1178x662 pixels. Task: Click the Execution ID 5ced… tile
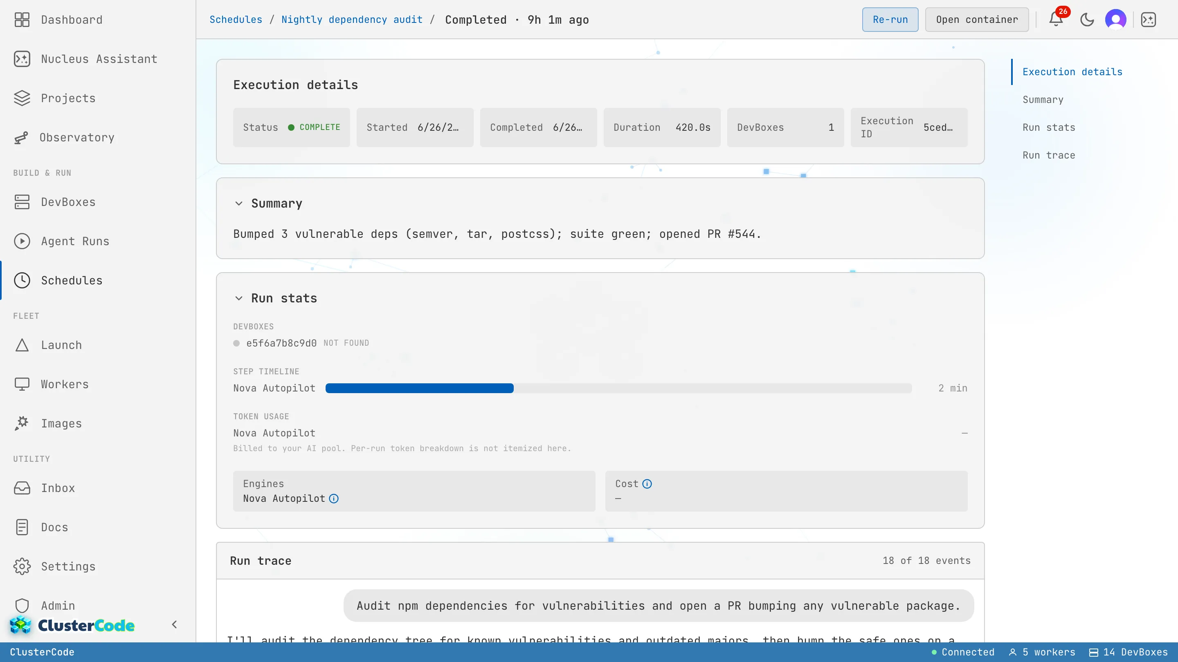click(x=908, y=127)
